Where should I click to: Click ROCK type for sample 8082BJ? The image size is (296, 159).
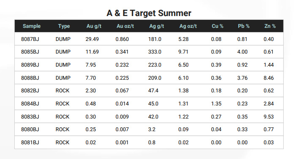coord(62,91)
